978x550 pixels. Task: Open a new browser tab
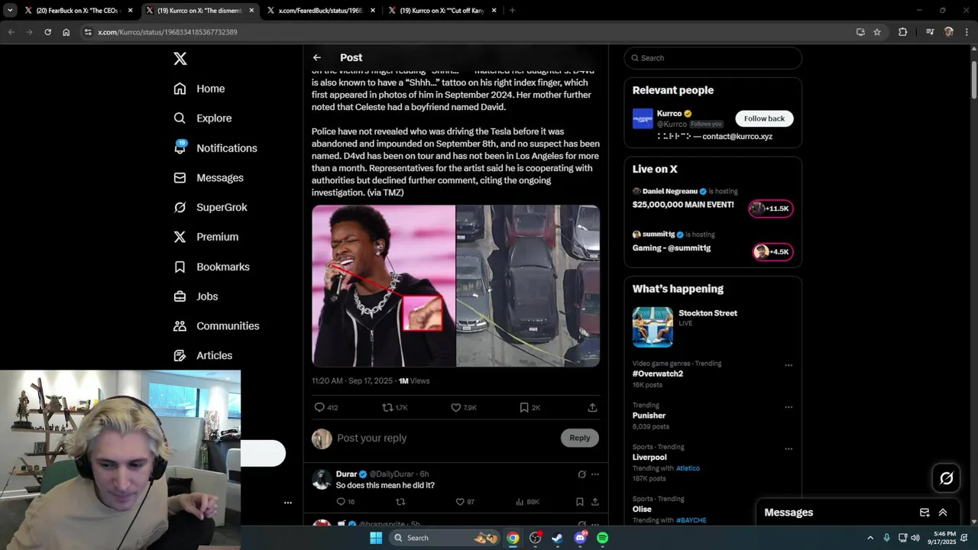[x=512, y=11]
